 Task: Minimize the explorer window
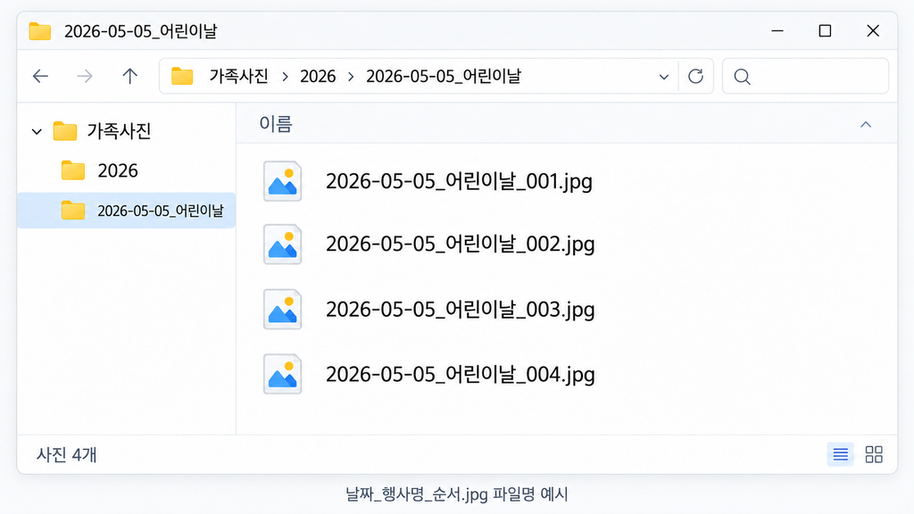tap(777, 31)
